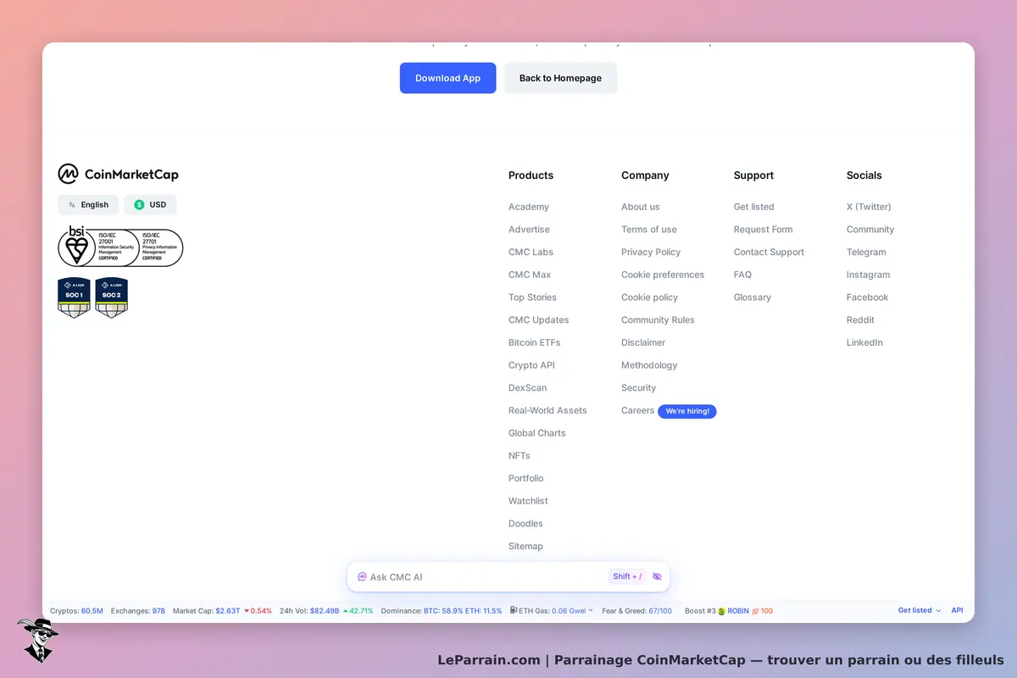Open the Community social link
Viewport: 1017px width, 678px height.
(x=870, y=230)
